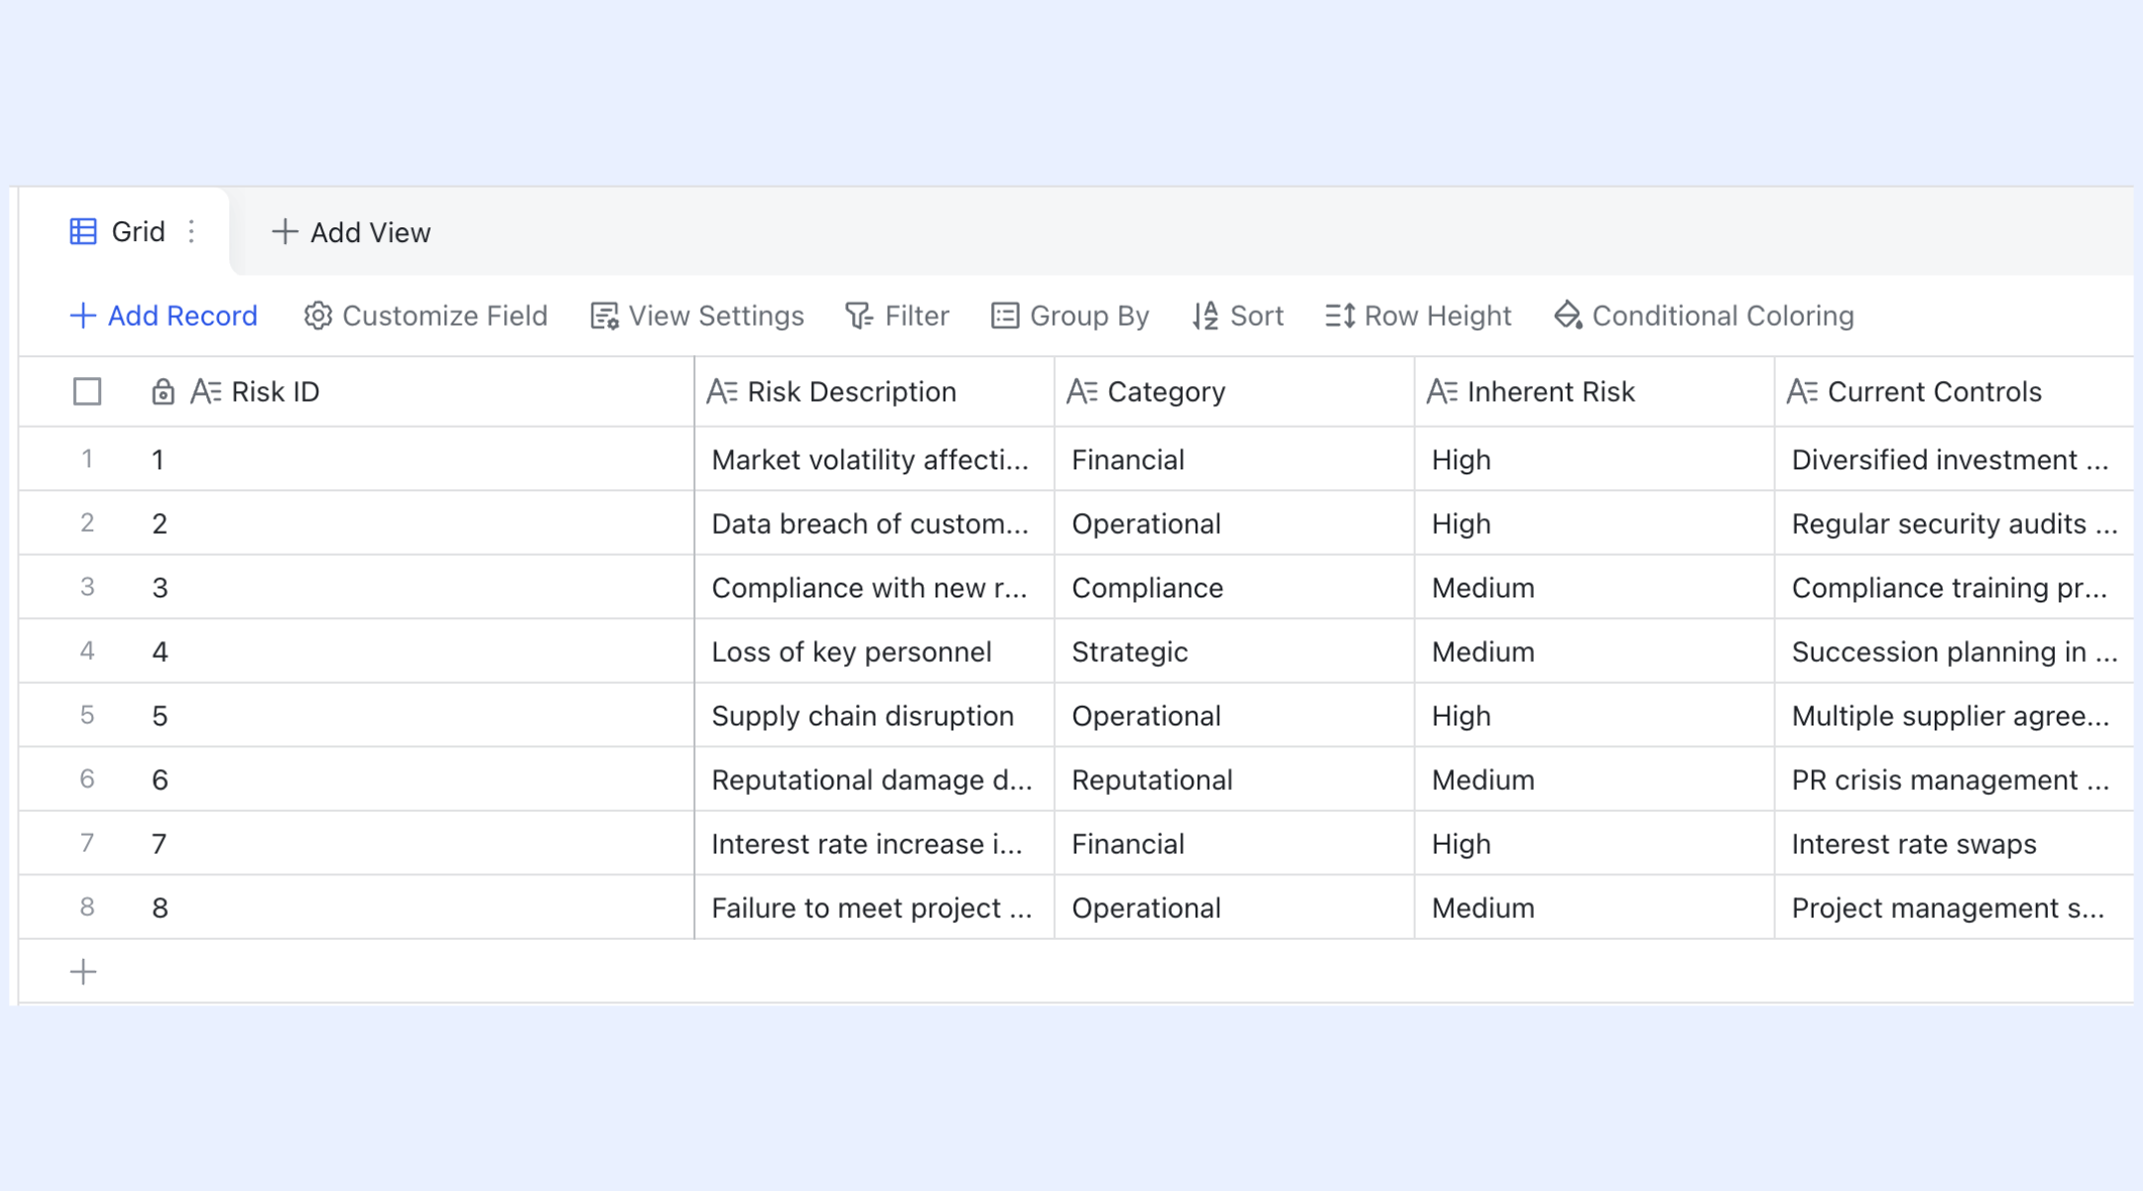Click the Group By list icon
2143x1191 pixels.
point(1005,316)
